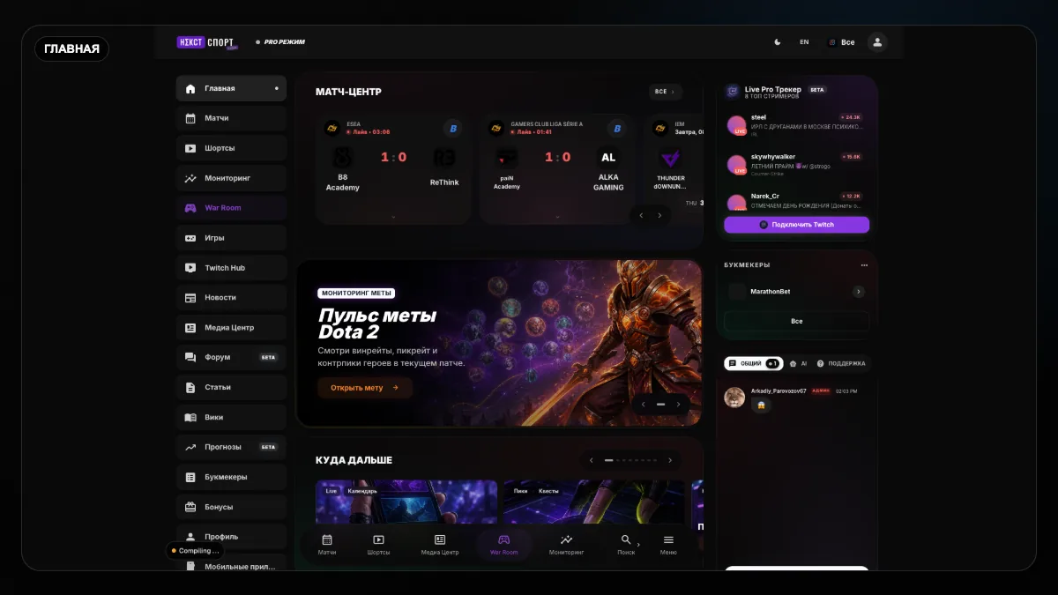The height and width of the screenshot is (595, 1058).
Task: Go to previous Куда дальше card arrow
Action: click(592, 460)
